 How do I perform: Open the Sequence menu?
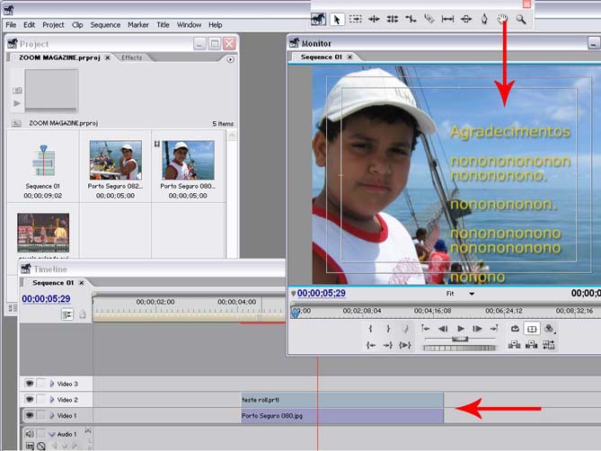[x=105, y=25]
